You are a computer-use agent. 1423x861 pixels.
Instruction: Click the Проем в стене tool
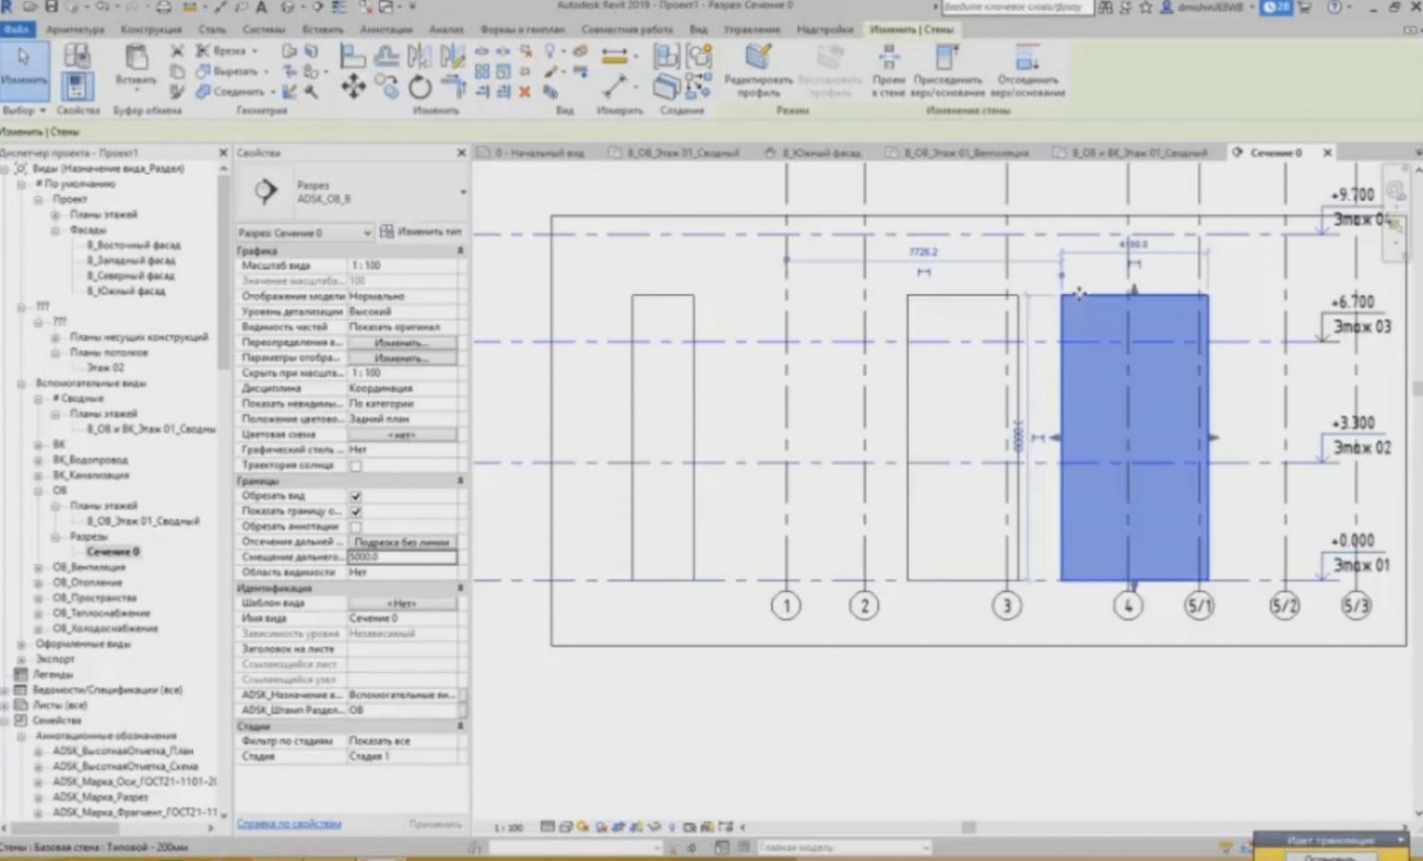[888, 59]
